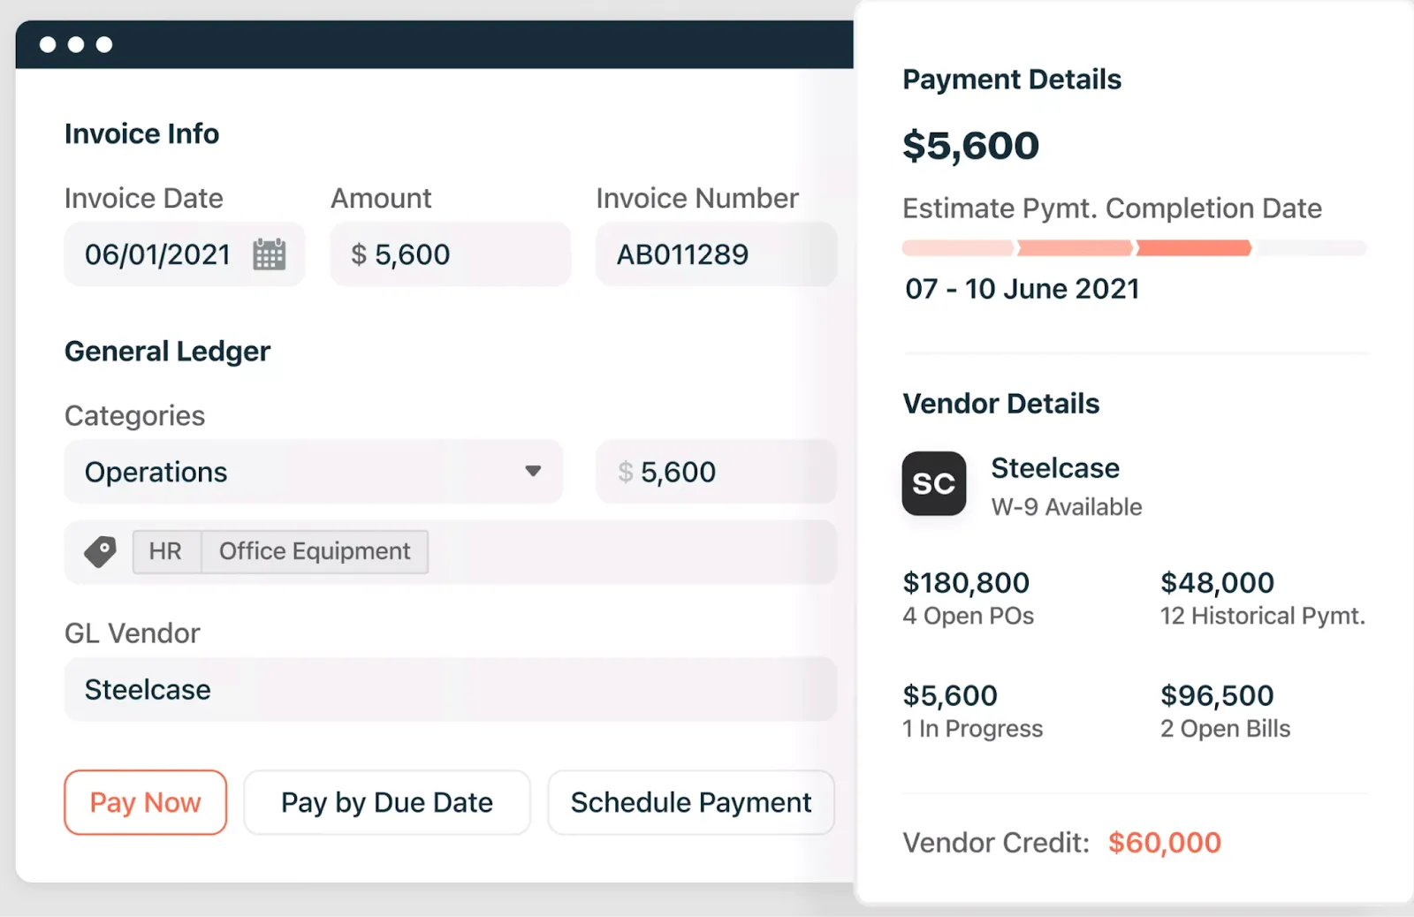Open the Invoice Date calendar icon
Image resolution: width=1414 pixels, height=917 pixels.
(270, 254)
